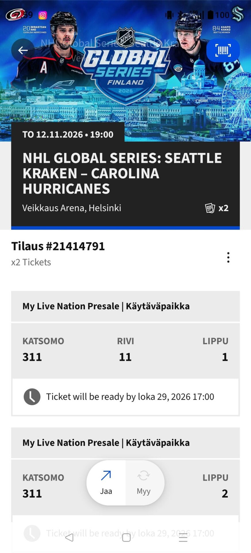This screenshot has width=251, height=553.
Task: Tap the Myy resale button
Action: pos(144,483)
